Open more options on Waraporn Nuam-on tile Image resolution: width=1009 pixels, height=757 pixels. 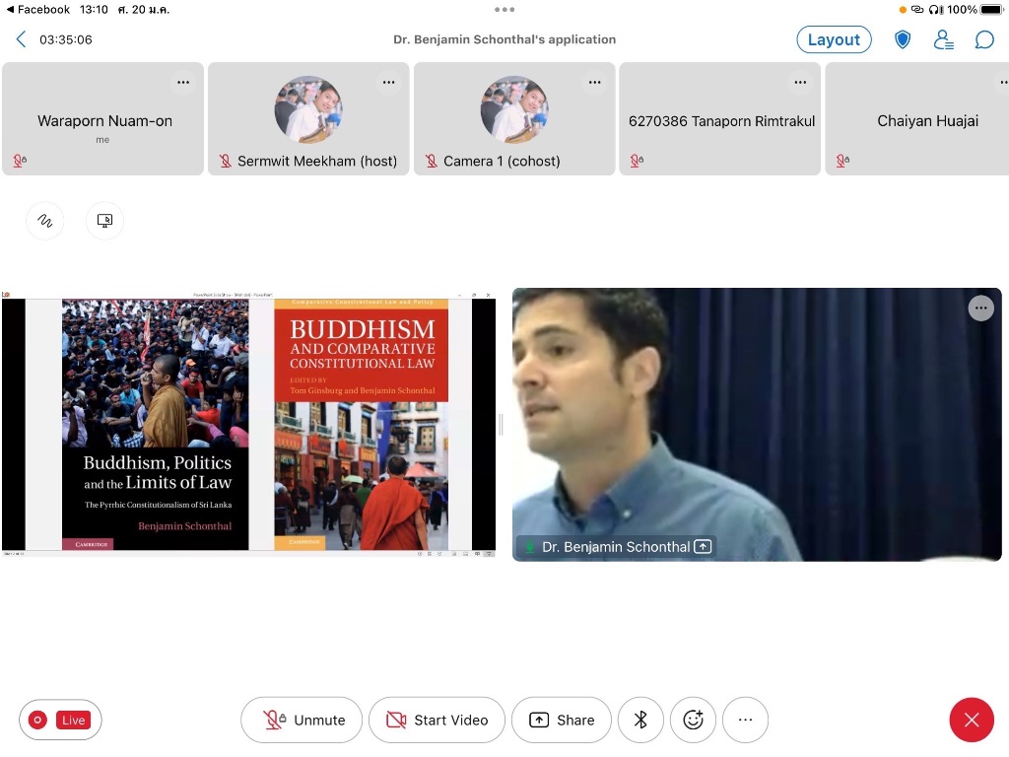183,83
